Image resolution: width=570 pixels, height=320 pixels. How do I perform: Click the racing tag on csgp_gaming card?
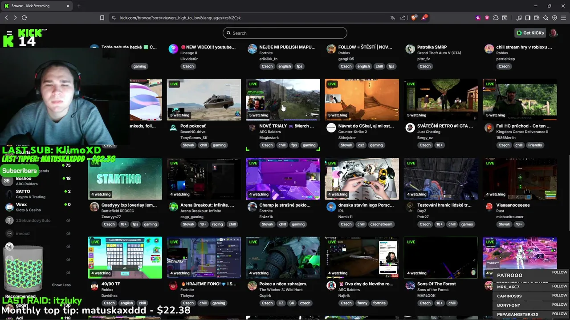coord(217,224)
